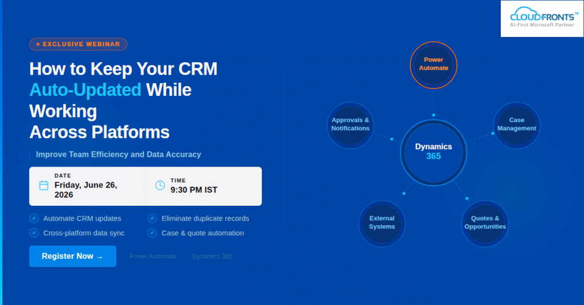
Task: Click the 'Case & quote automation' text
Action: point(202,233)
